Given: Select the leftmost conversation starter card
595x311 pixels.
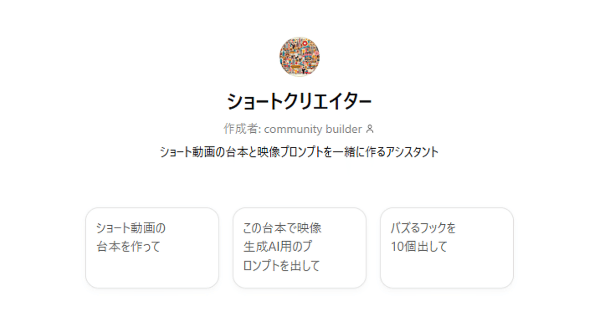Looking at the screenshot, I should tap(152, 248).
